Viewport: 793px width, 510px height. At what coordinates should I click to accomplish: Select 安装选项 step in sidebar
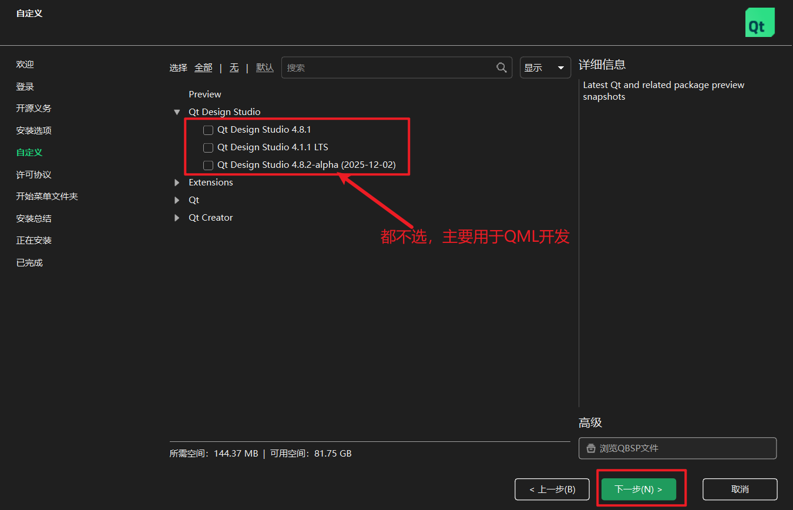(x=34, y=130)
